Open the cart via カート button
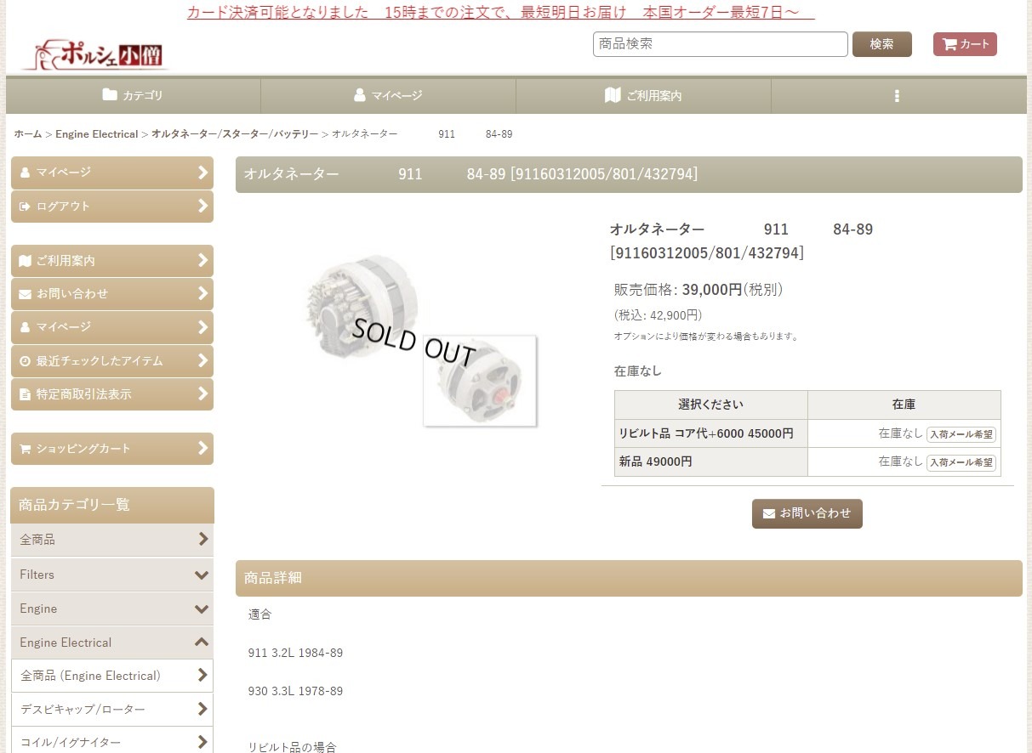The height and width of the screenshot is (753, 1032). click(x=965, y=44)
